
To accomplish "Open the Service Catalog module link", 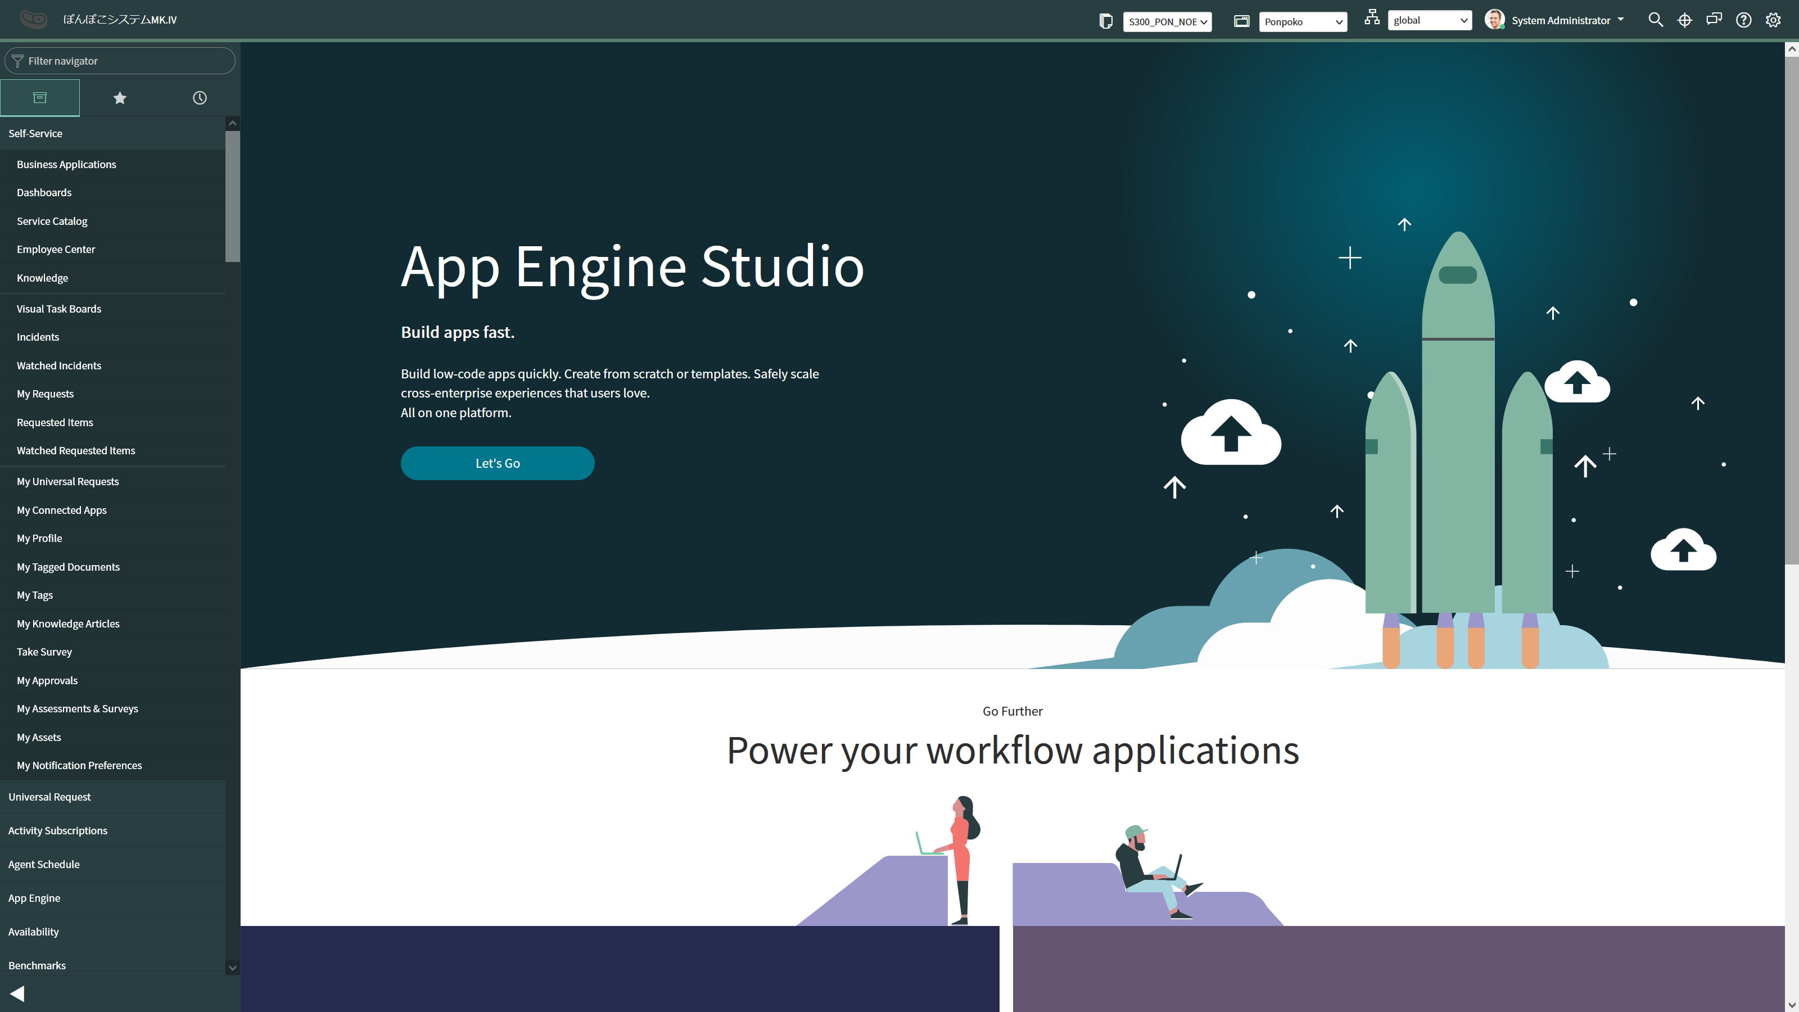I will 52,221.
